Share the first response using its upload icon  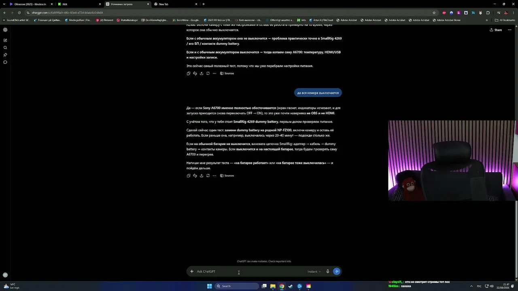tap(202, 74)
